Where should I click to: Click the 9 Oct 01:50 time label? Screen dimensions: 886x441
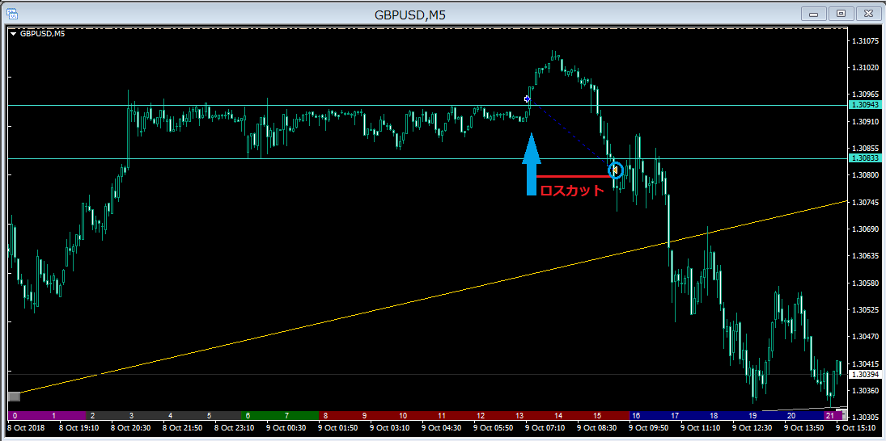pyautogui.click(x=339, y=428)
